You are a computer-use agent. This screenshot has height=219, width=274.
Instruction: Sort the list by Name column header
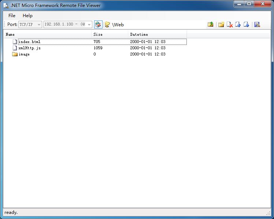(x=48, y=34)
